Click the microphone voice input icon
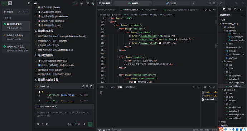Image resolution: width=247 pixels, height=131 pixels. (84, 124)
